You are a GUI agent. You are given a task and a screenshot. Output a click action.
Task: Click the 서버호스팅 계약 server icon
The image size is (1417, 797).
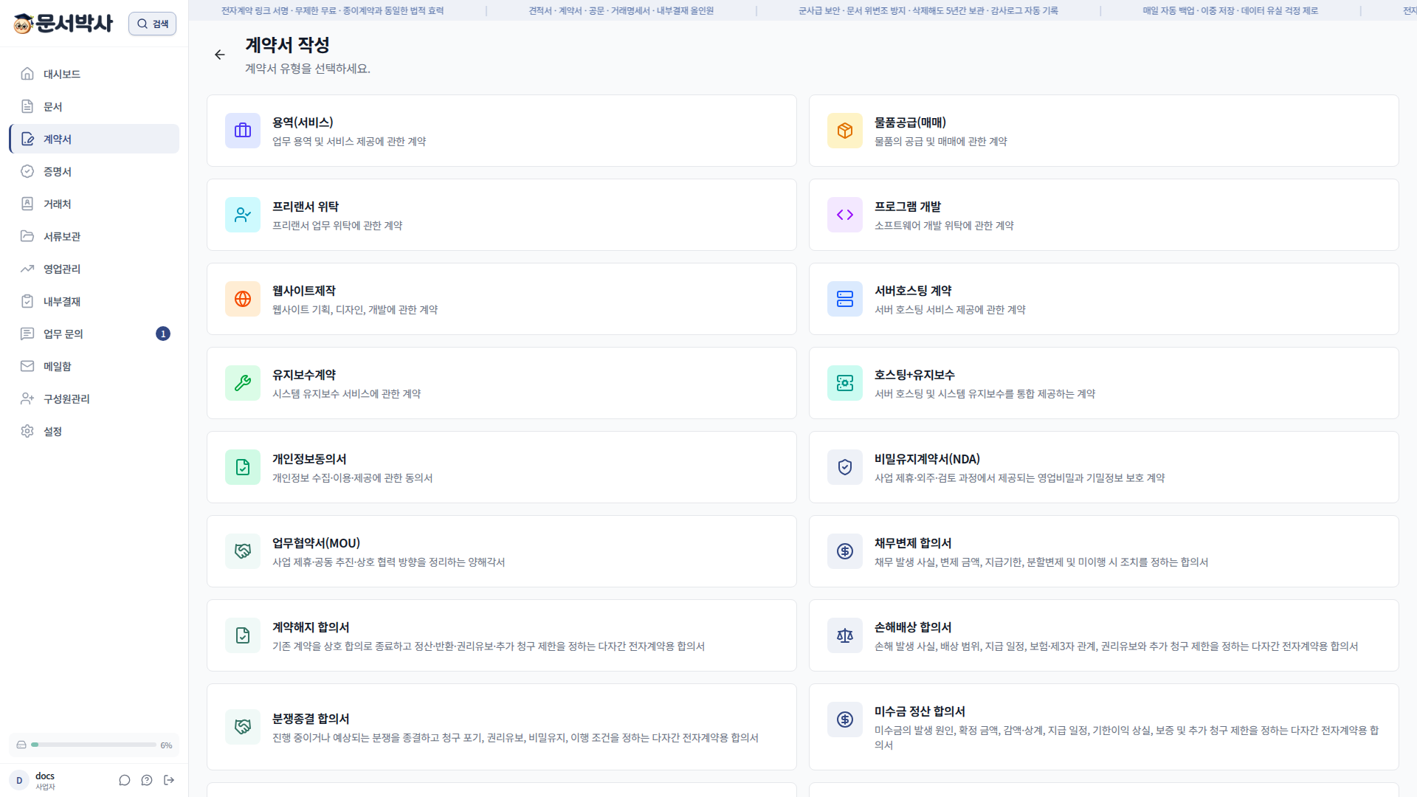[845, 299]
